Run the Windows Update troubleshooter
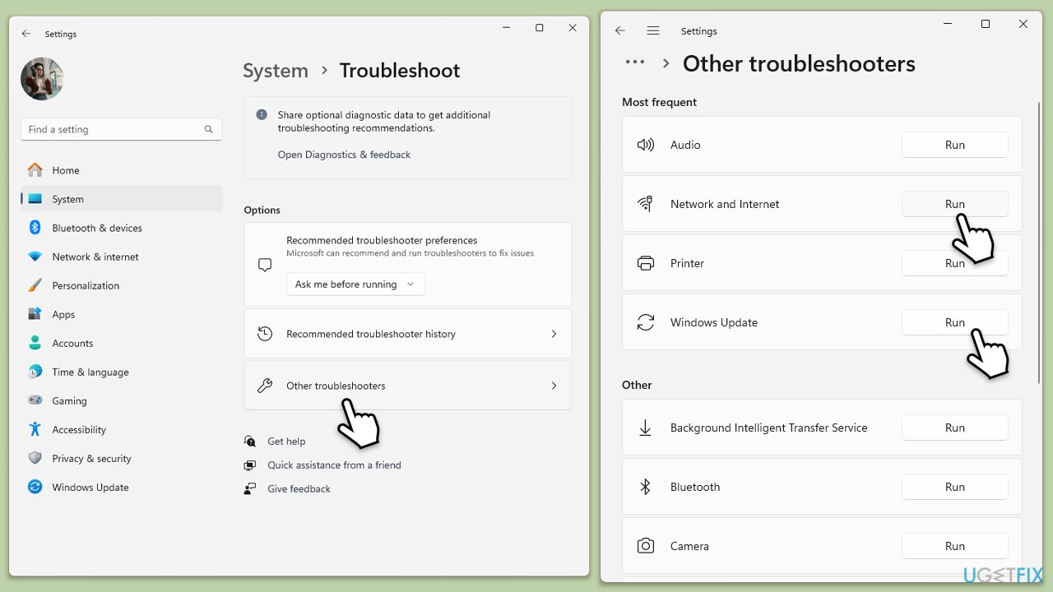 click(x=954, y=322)
